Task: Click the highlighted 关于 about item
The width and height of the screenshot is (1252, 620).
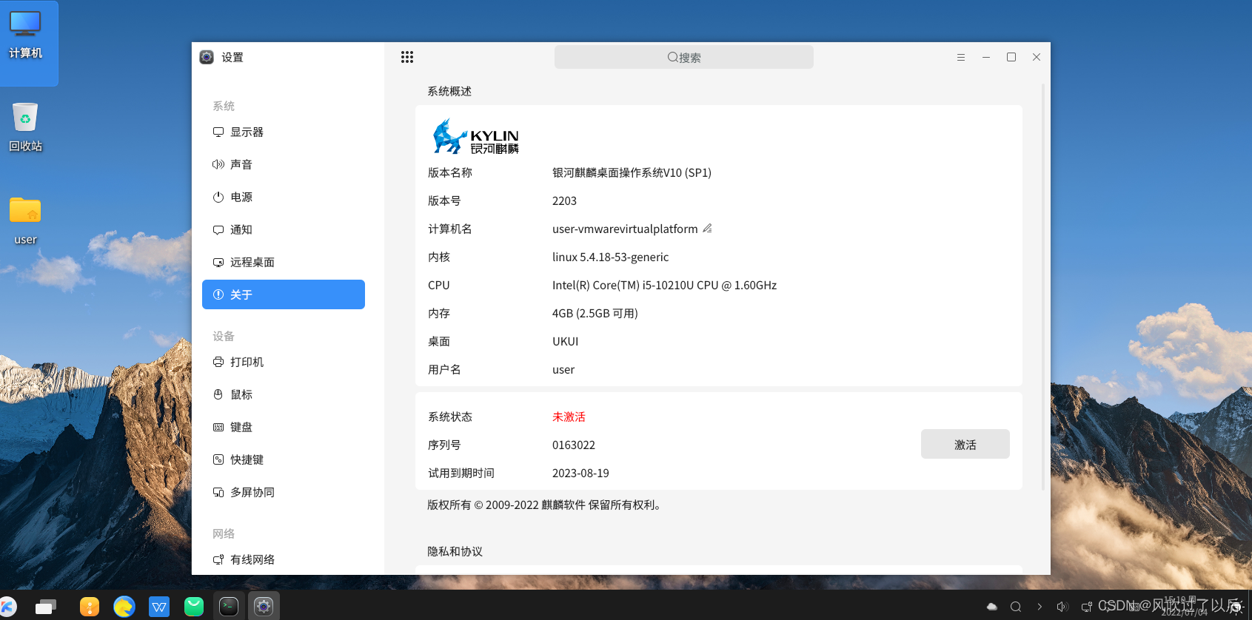Action: click(283, 294)
